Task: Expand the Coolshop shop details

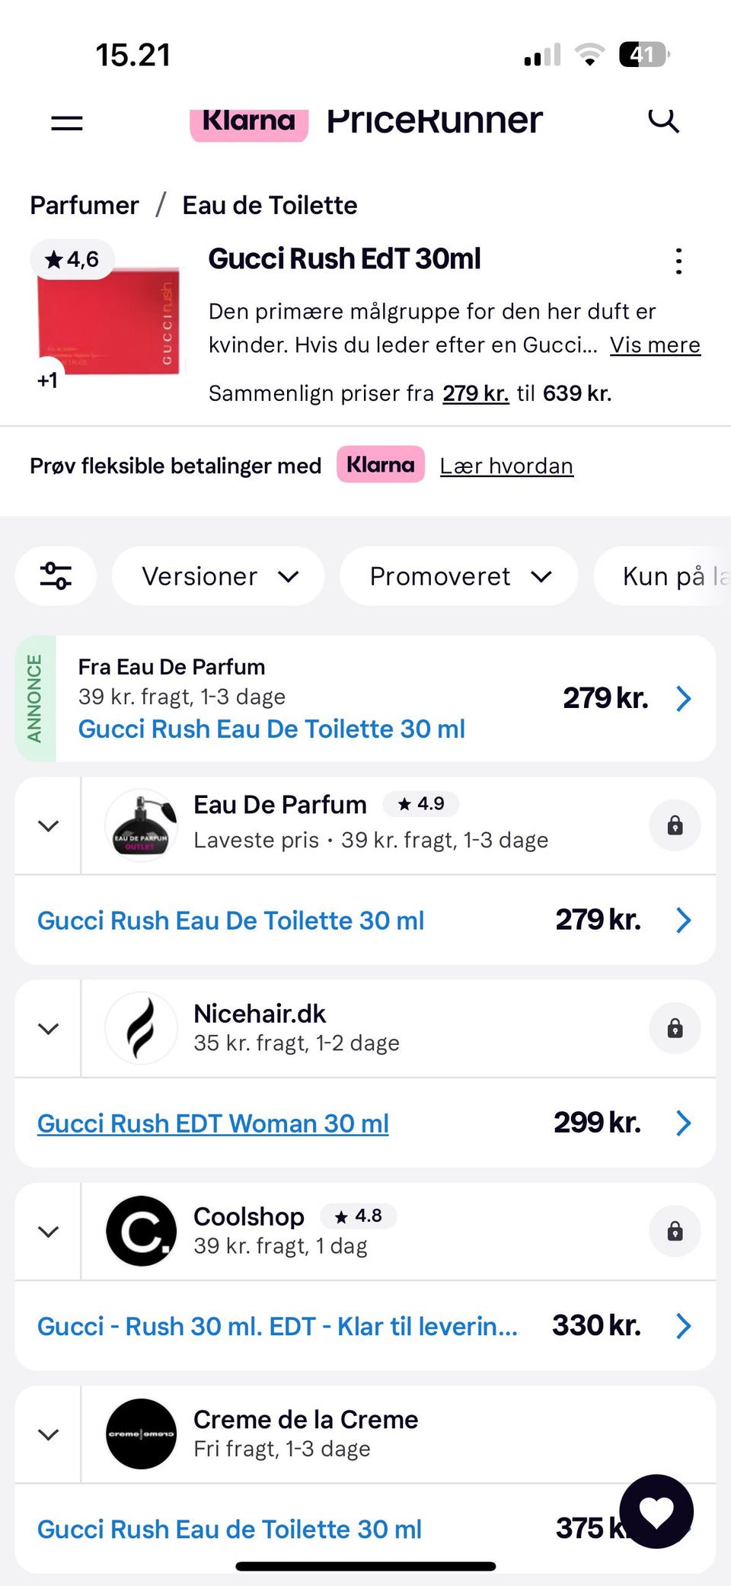Action: pyautogui.click(x=49, y=1232)
